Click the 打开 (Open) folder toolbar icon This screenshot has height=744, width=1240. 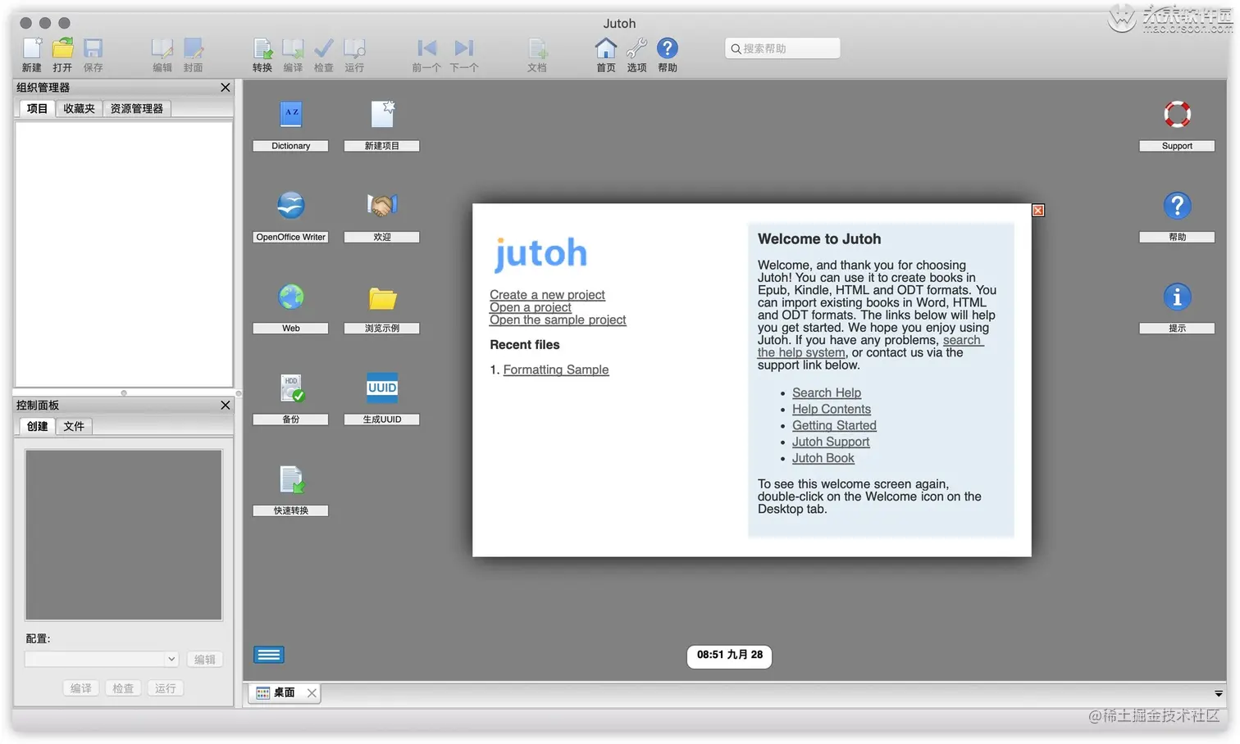coord(62,48)
